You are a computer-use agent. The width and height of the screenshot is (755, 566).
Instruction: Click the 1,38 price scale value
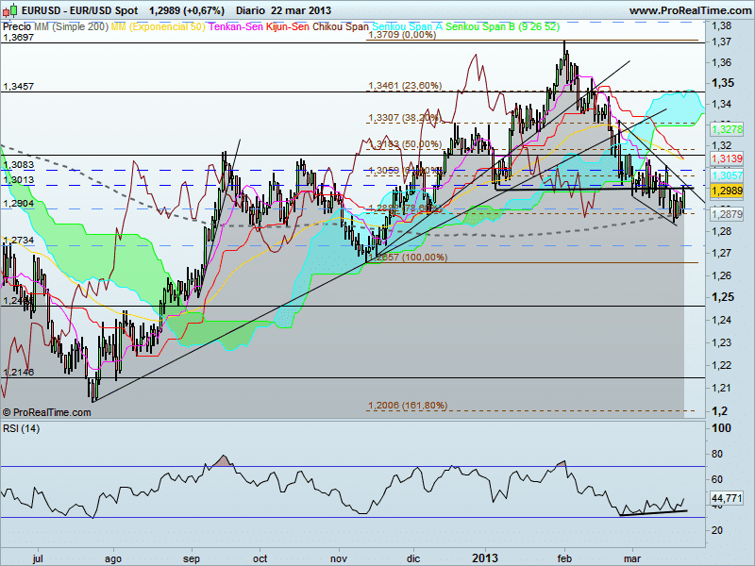click(721, 26)
